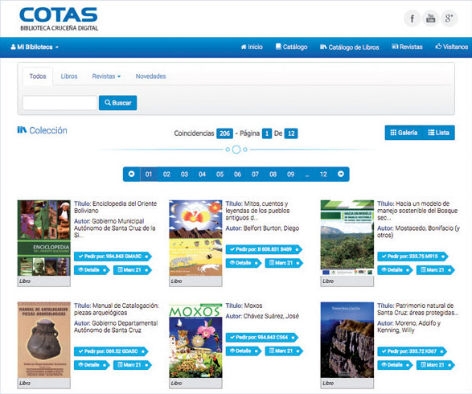Click the Buscar search button
Viewport: 472px width, 394px height.
coord(117,103)
